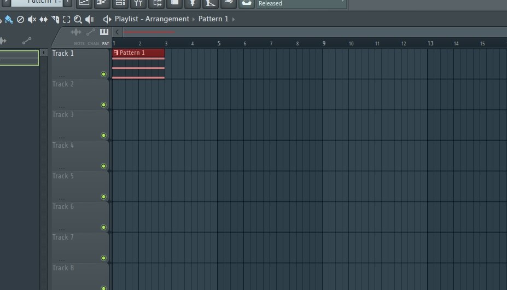The width and height of the screenshot is (507, 290).
Task: Expand arrow after Pattern 1 breadcrumb
Action: coord(234,19)
